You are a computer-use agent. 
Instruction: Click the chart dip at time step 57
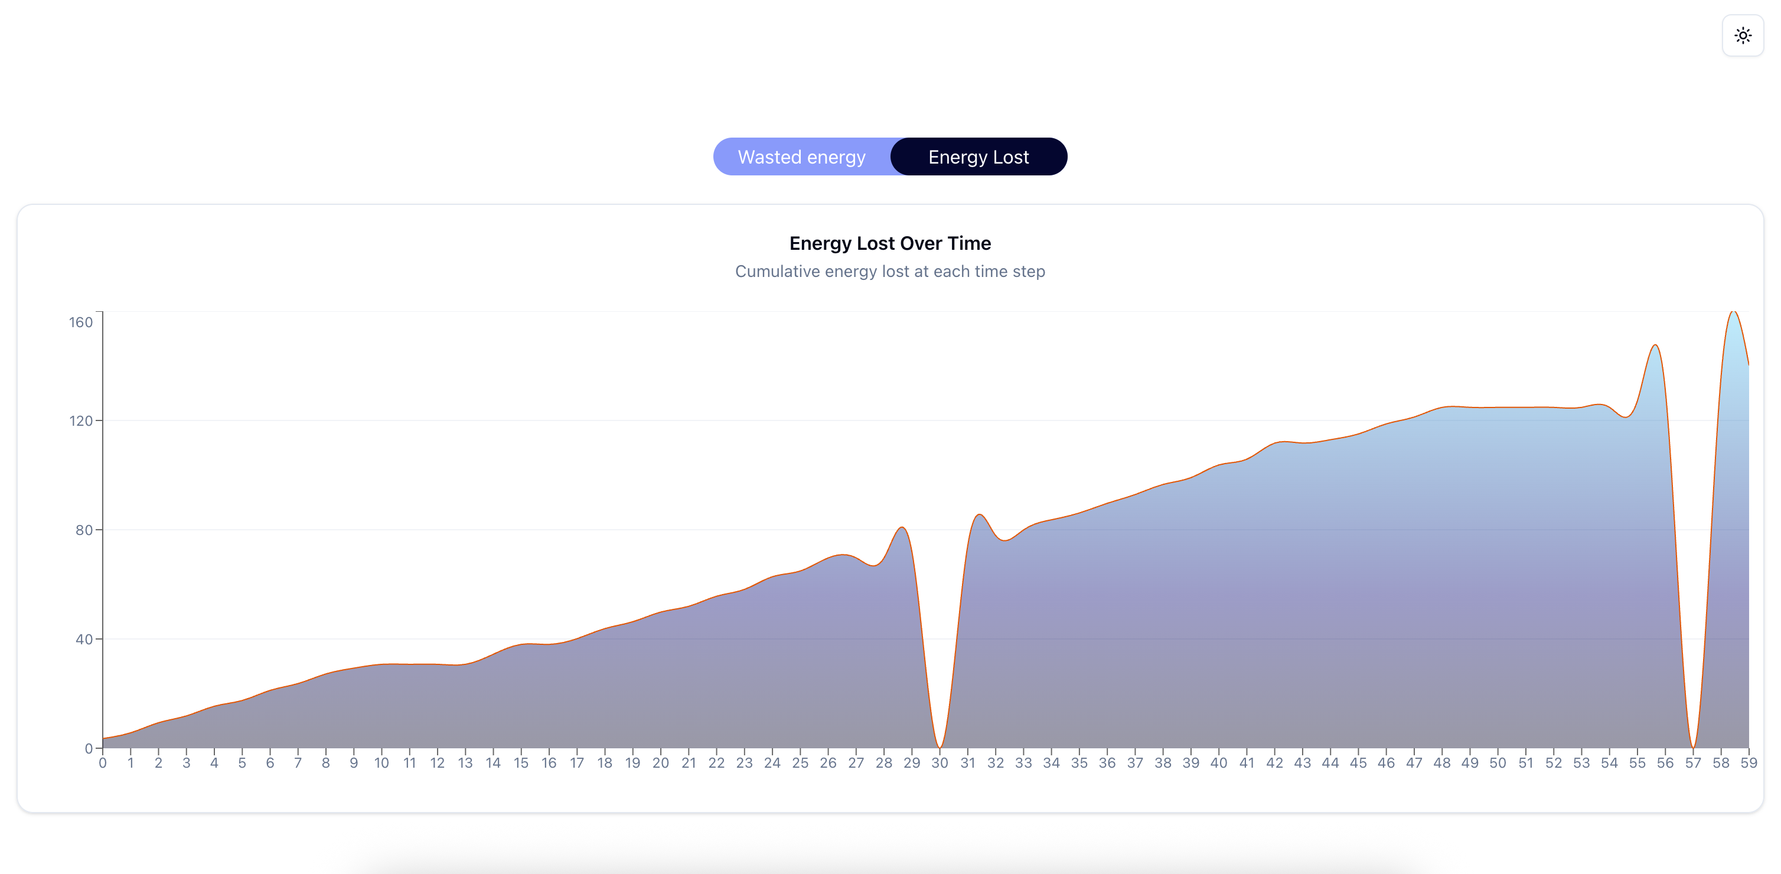pyautogui.click(x=1692, y=745)
